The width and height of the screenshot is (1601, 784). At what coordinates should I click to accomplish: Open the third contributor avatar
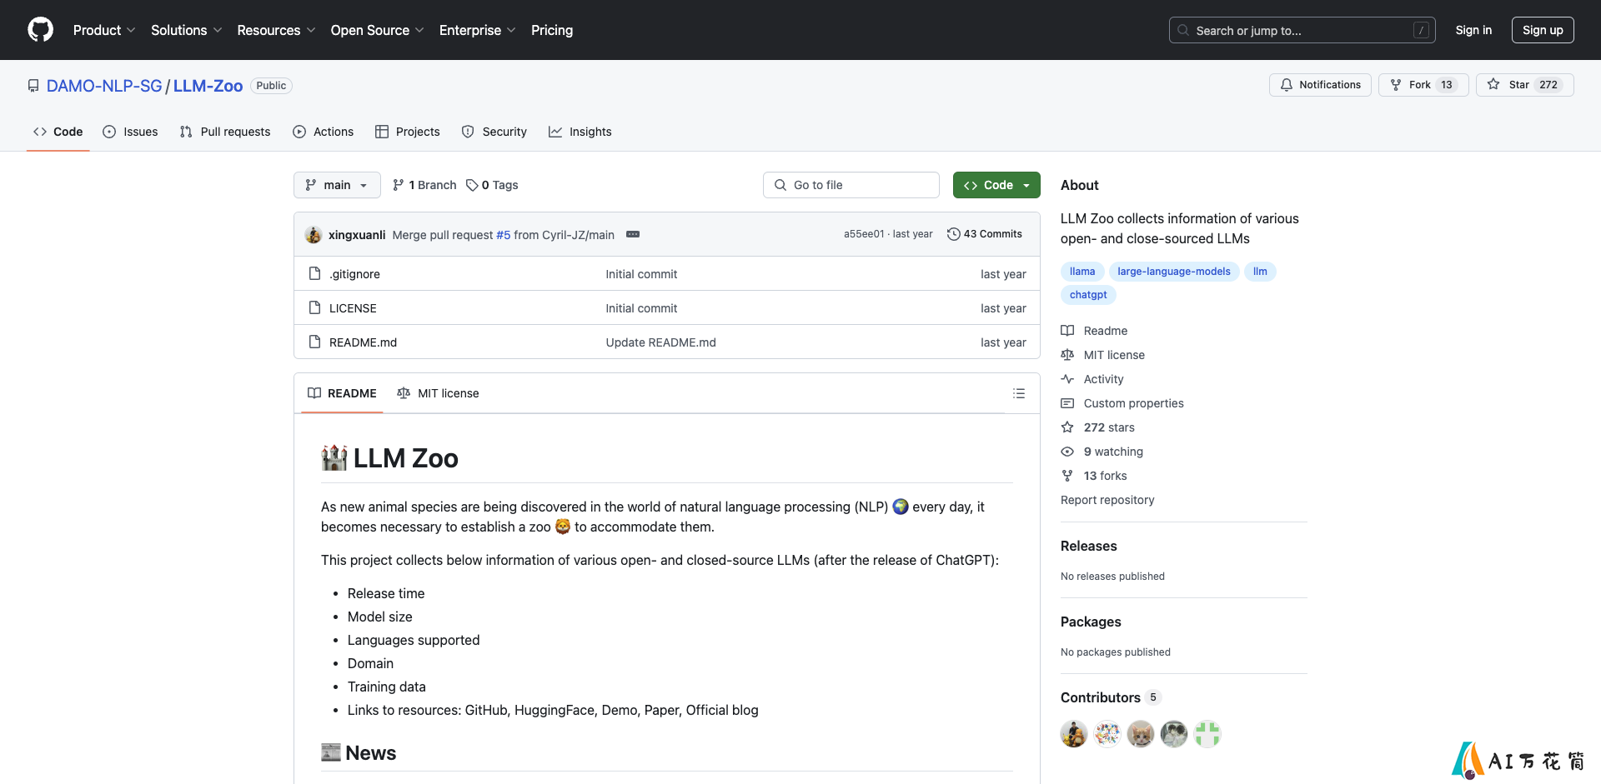[x=1141, y=734]
